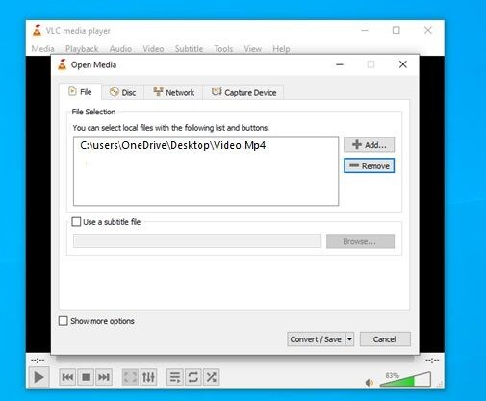This screenshot has height=401, width=486.
Task: Toggle the playlist icon
Action: coord(175,377)
